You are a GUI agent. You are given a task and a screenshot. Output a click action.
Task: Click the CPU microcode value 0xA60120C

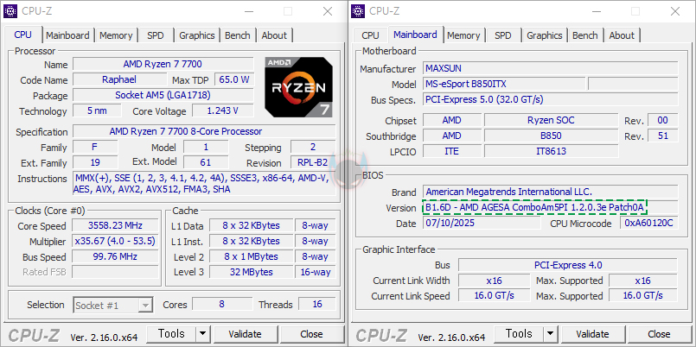[649, 223]
